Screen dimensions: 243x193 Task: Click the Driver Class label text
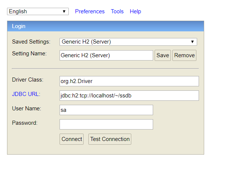click(x=28, y=79)
